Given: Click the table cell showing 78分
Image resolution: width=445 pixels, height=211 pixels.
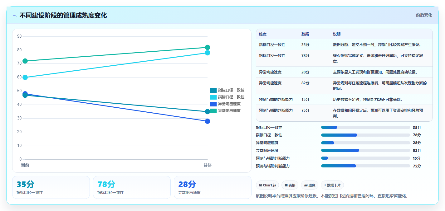Looking at the screenshot, I should coord(306,56).
